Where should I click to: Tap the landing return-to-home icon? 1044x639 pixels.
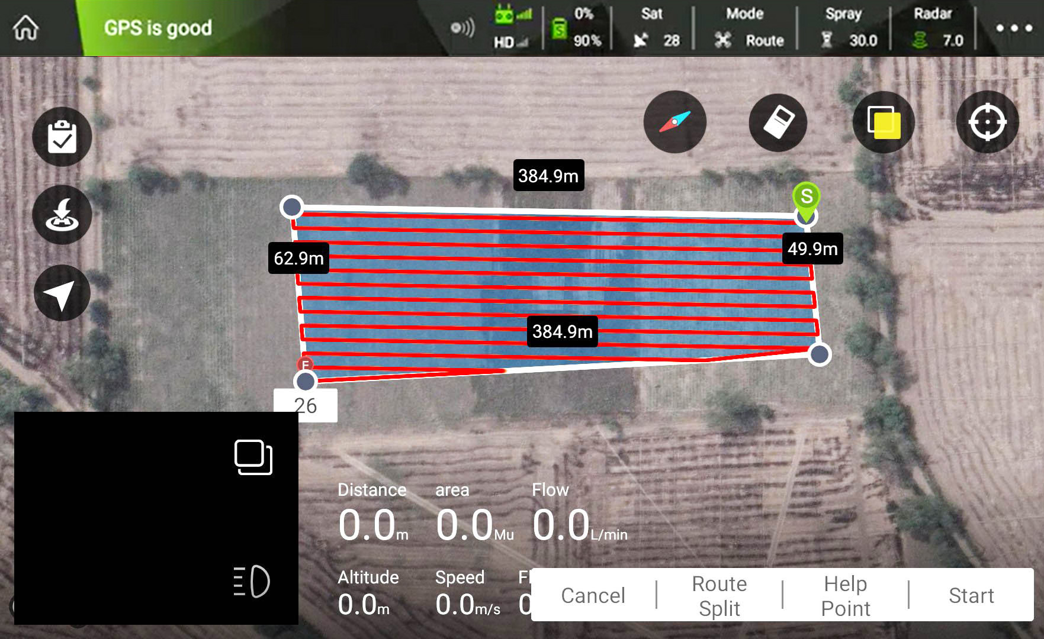point(62,215)
